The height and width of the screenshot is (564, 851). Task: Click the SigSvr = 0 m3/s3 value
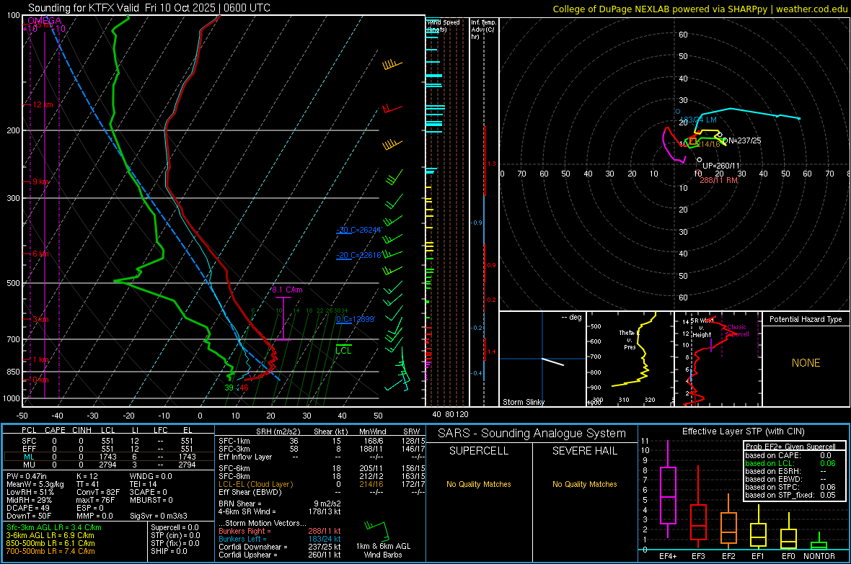159,516
